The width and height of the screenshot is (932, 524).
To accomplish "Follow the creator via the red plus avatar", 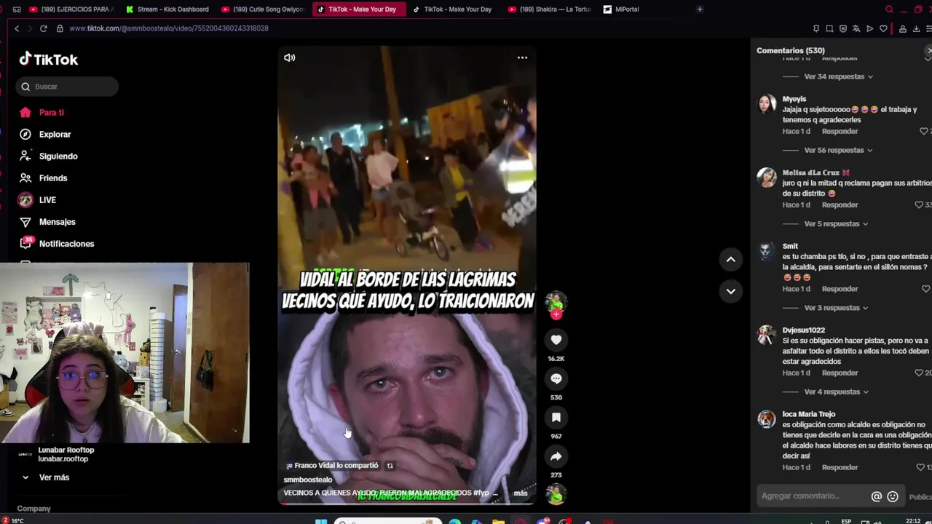I will 556,314.
